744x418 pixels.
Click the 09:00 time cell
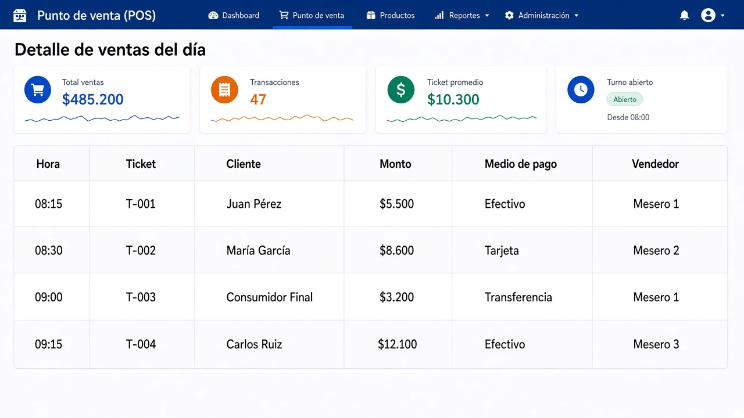click(x=52, y=297)
